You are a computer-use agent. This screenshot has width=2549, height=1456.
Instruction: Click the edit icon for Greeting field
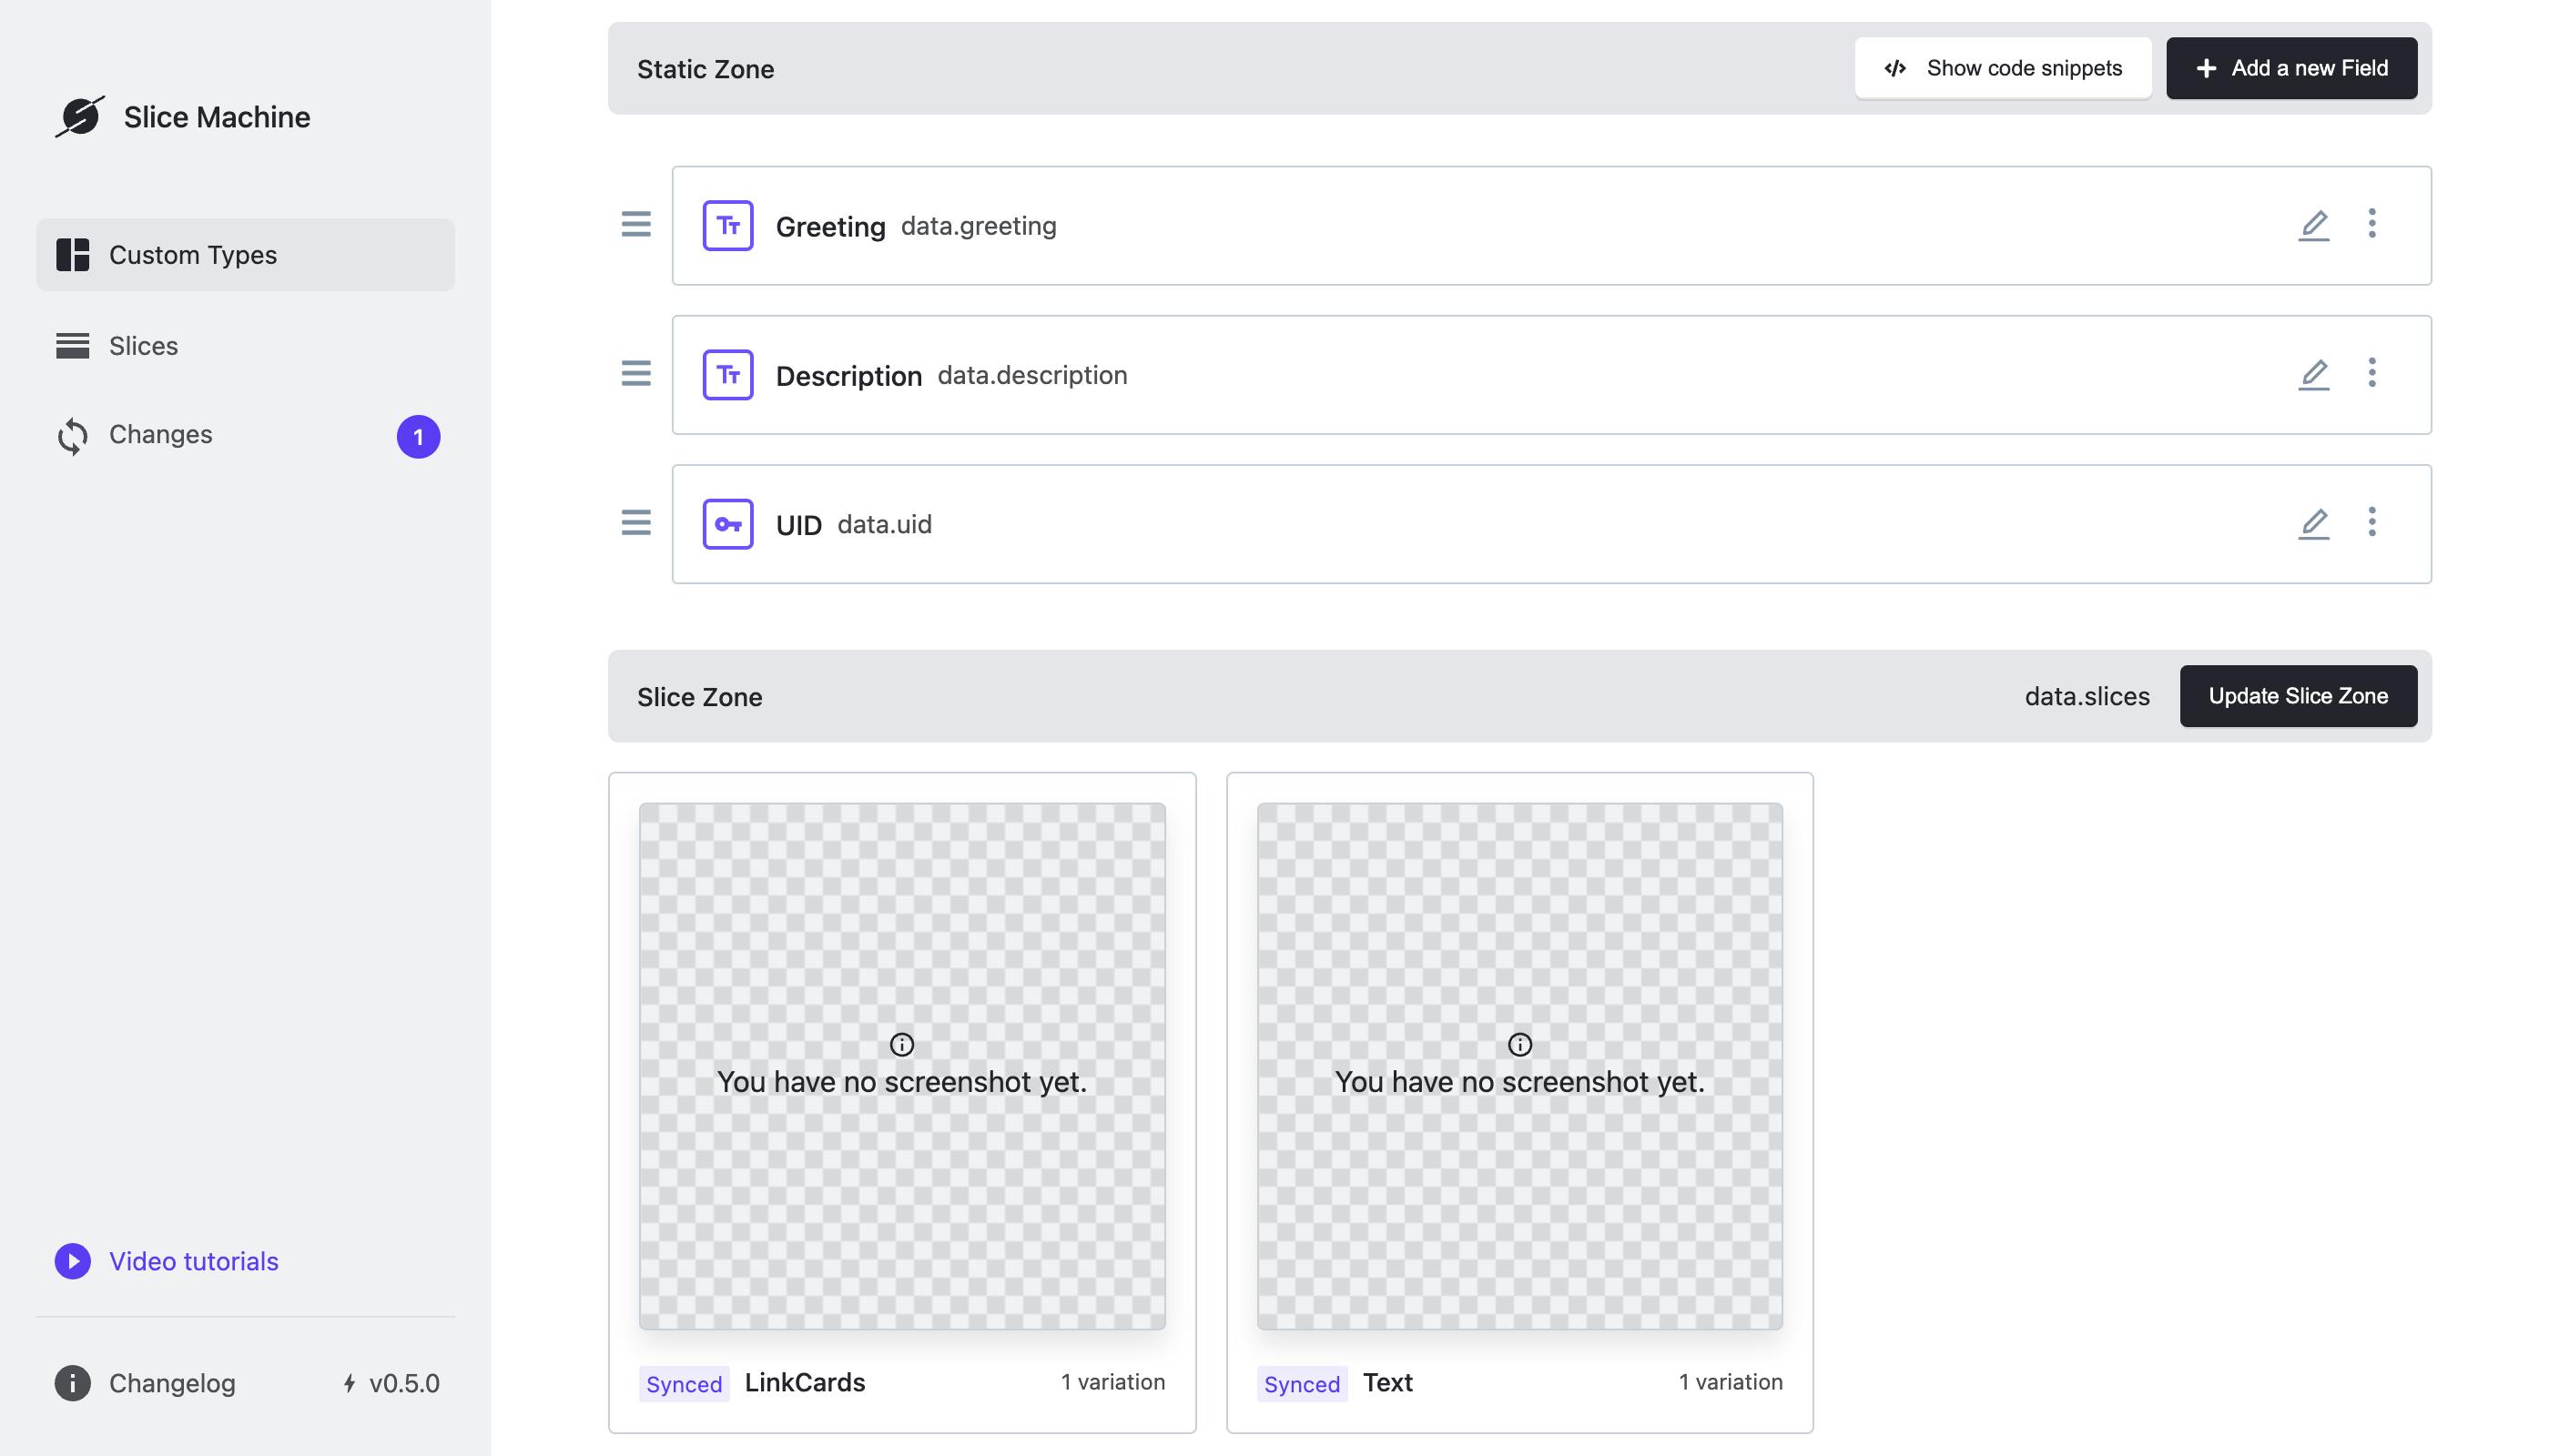(2312, 224)
